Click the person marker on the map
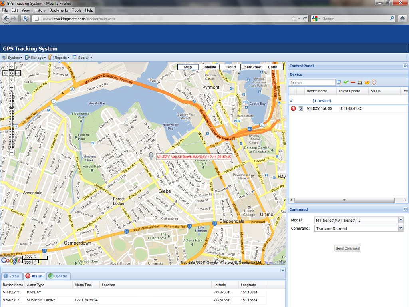The width and height of the screenshot is (409, 307). 151,155
